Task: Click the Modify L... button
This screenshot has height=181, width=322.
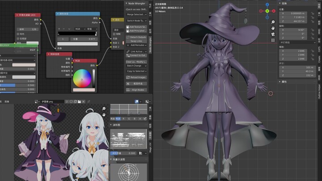Action: tap(141, 62)
